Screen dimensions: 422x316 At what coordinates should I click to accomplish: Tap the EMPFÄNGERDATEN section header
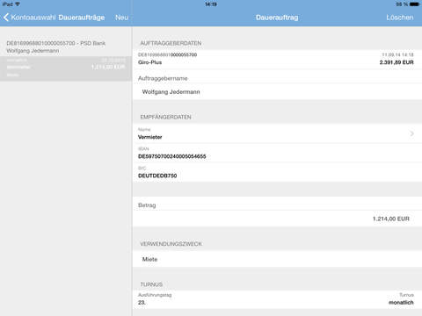pyautogui.click(x=165, y=117)
